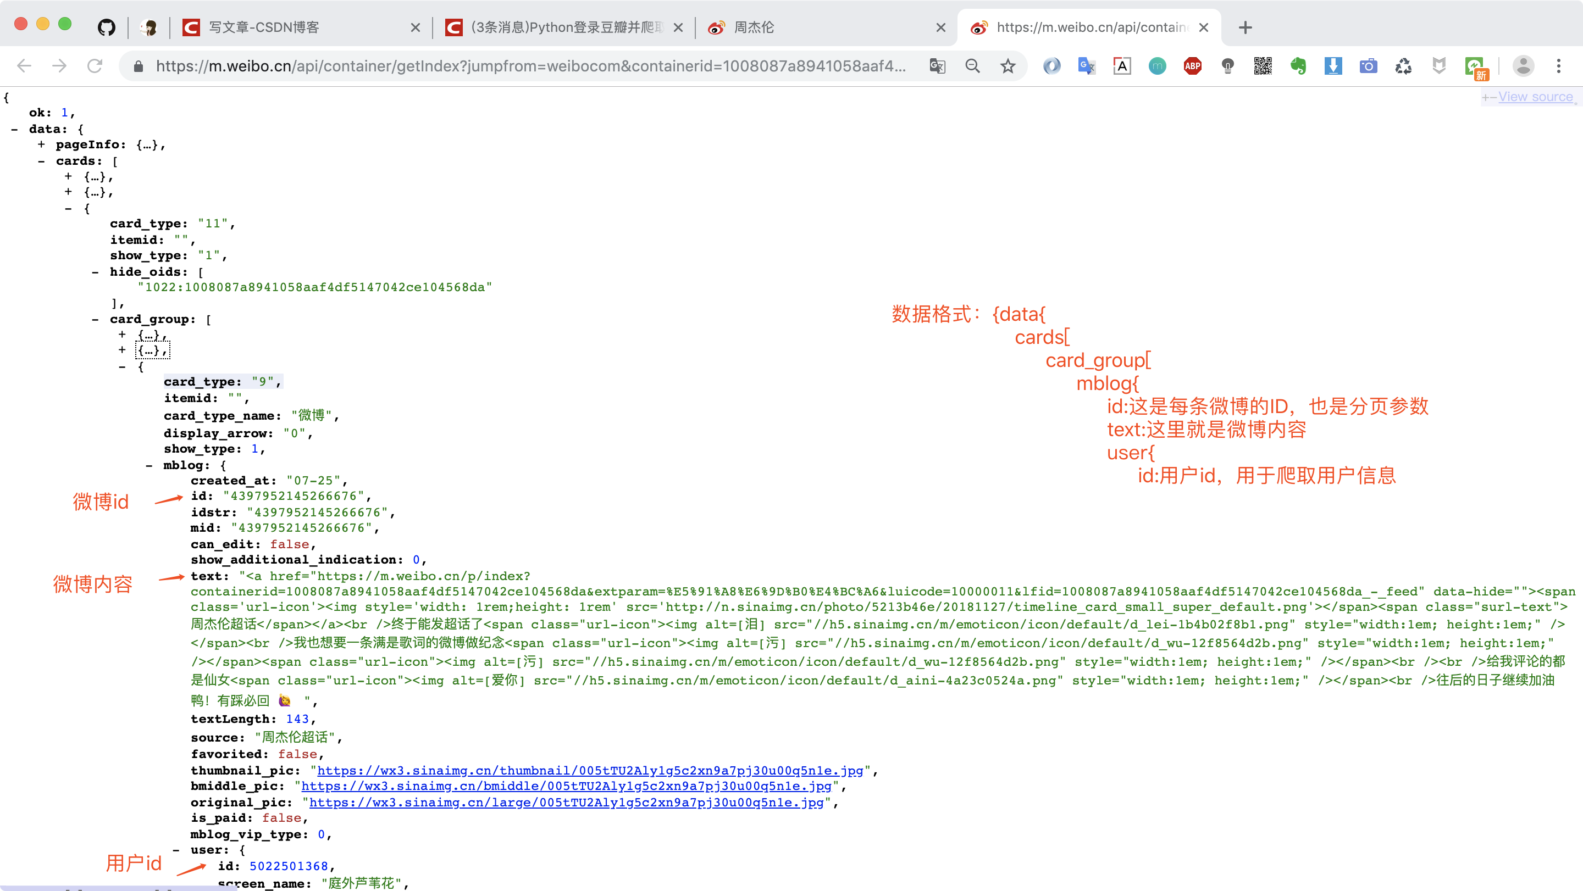Expand second card_group item
This screenshot has height=891, width=1583.
(x=122, y=350)
